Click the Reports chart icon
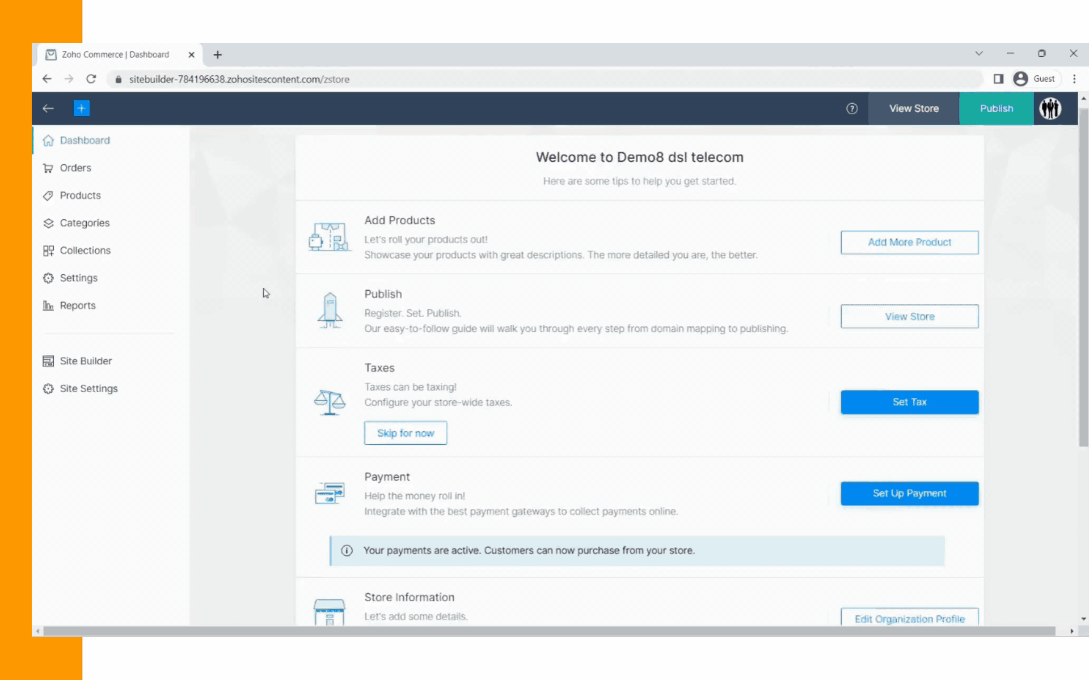This screenshot has width=1089, height=680. (x=48, y=305)
